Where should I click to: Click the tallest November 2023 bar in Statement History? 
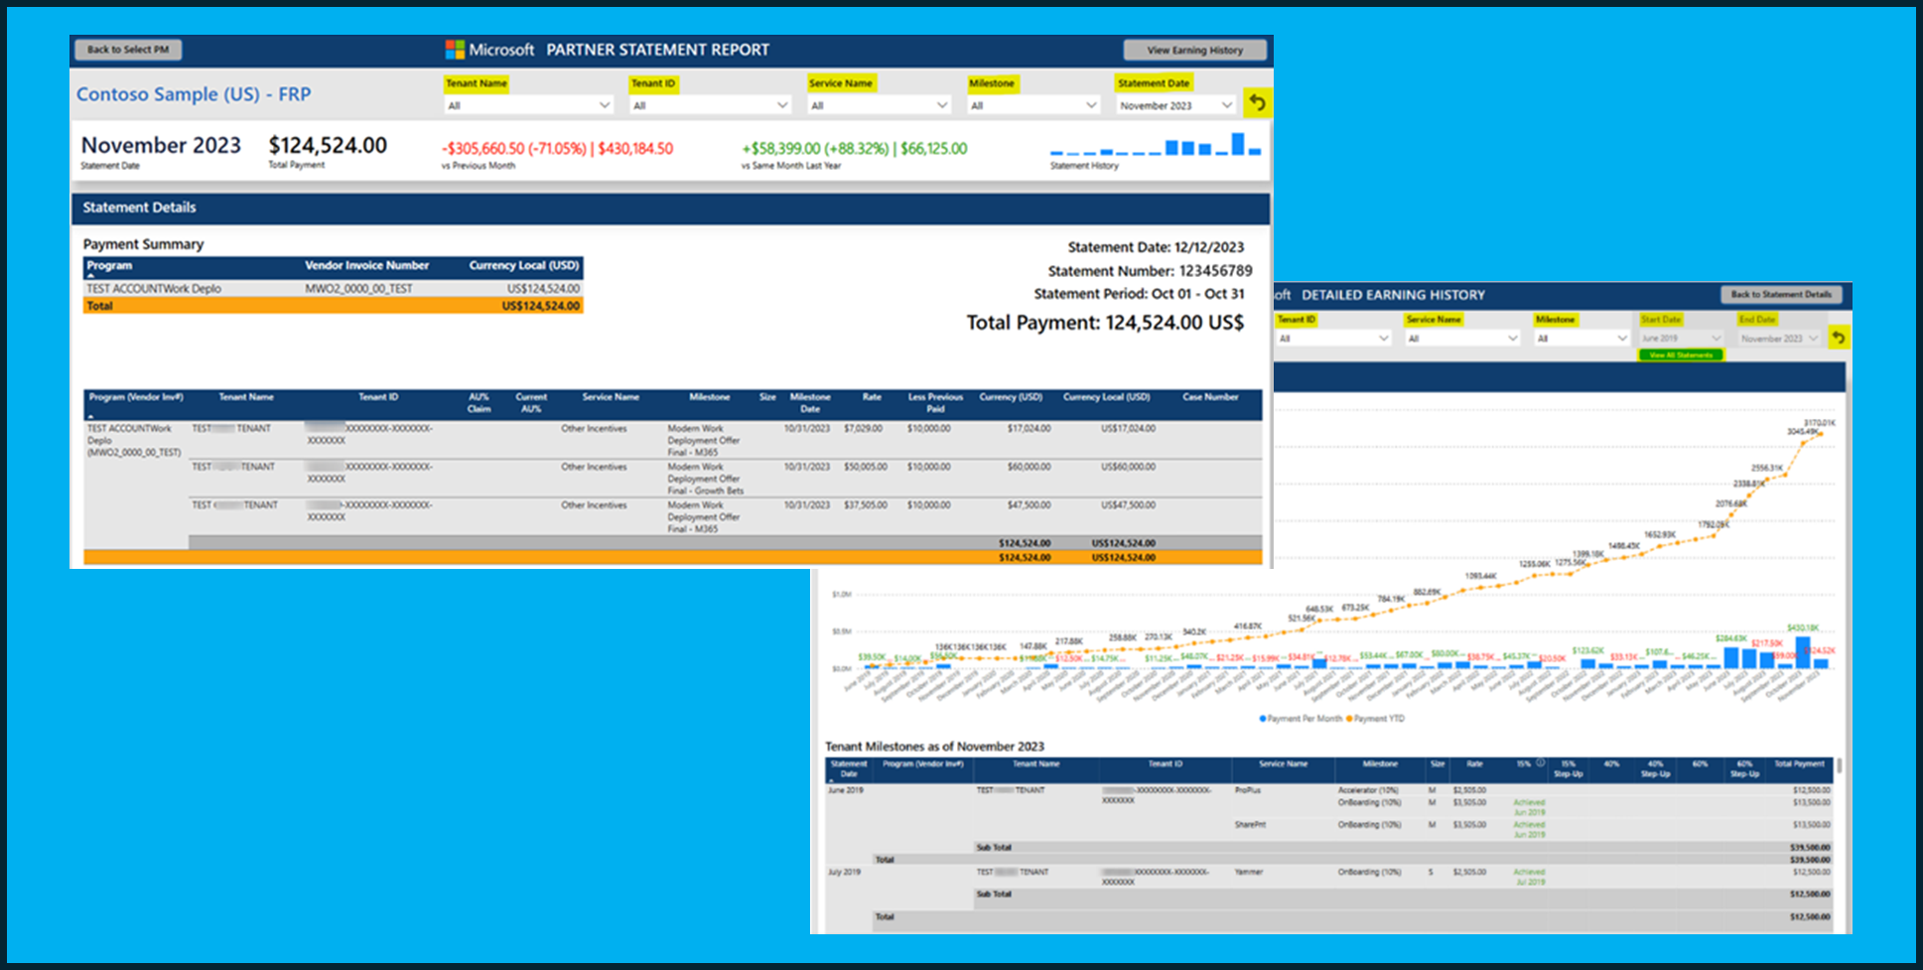(1237, 145)
